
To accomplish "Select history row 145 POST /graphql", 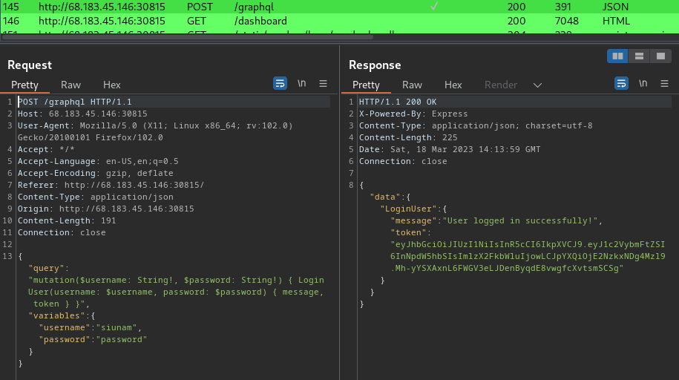I will click(x=340, y=7).
